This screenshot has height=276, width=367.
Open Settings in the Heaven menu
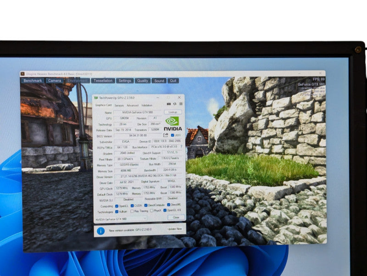125,81
